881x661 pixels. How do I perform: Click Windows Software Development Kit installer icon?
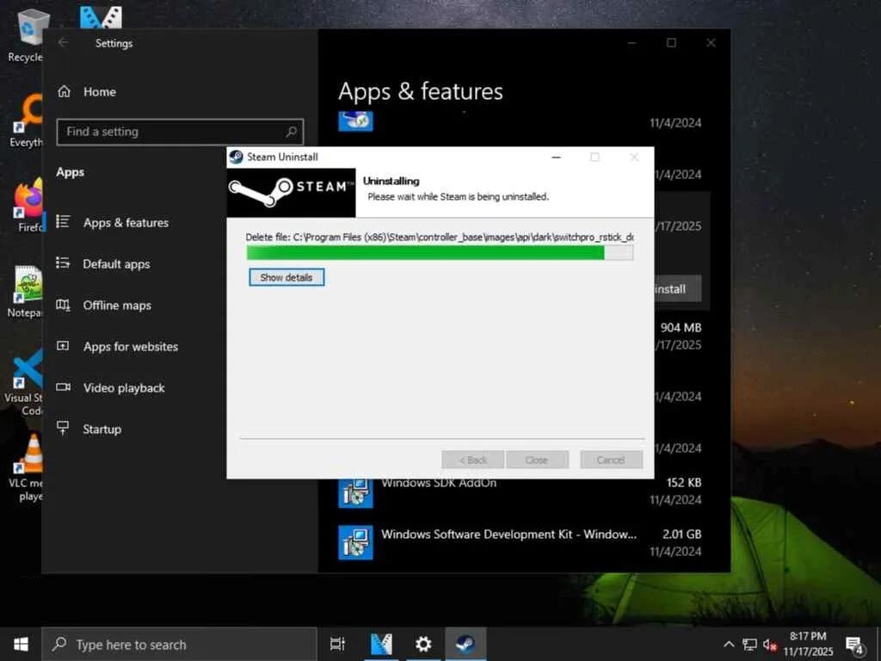355,542
